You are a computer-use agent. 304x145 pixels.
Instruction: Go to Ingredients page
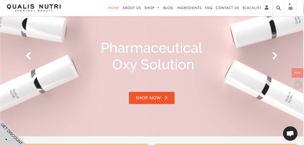click(189, 8)
